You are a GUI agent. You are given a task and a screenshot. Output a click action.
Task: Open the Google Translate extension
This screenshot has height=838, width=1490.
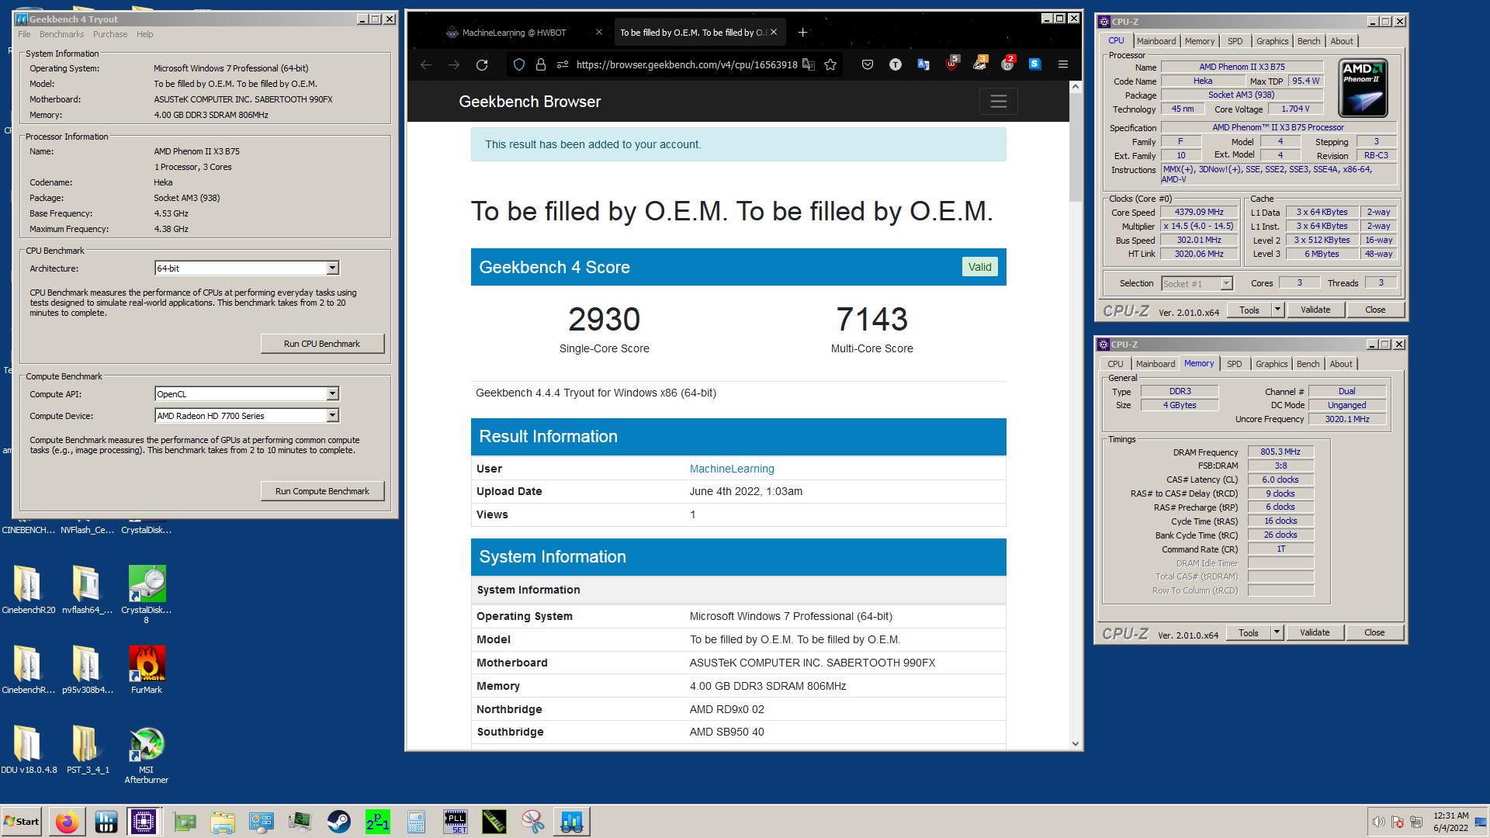point(923,65)
